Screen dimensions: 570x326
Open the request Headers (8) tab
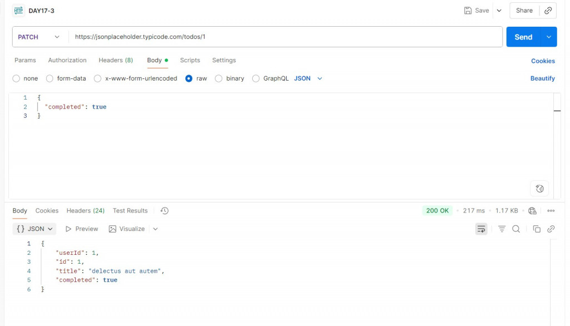116,60
